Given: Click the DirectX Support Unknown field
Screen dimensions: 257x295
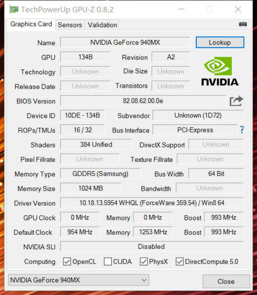Looking at the screenshot, I should click(216, 144).
